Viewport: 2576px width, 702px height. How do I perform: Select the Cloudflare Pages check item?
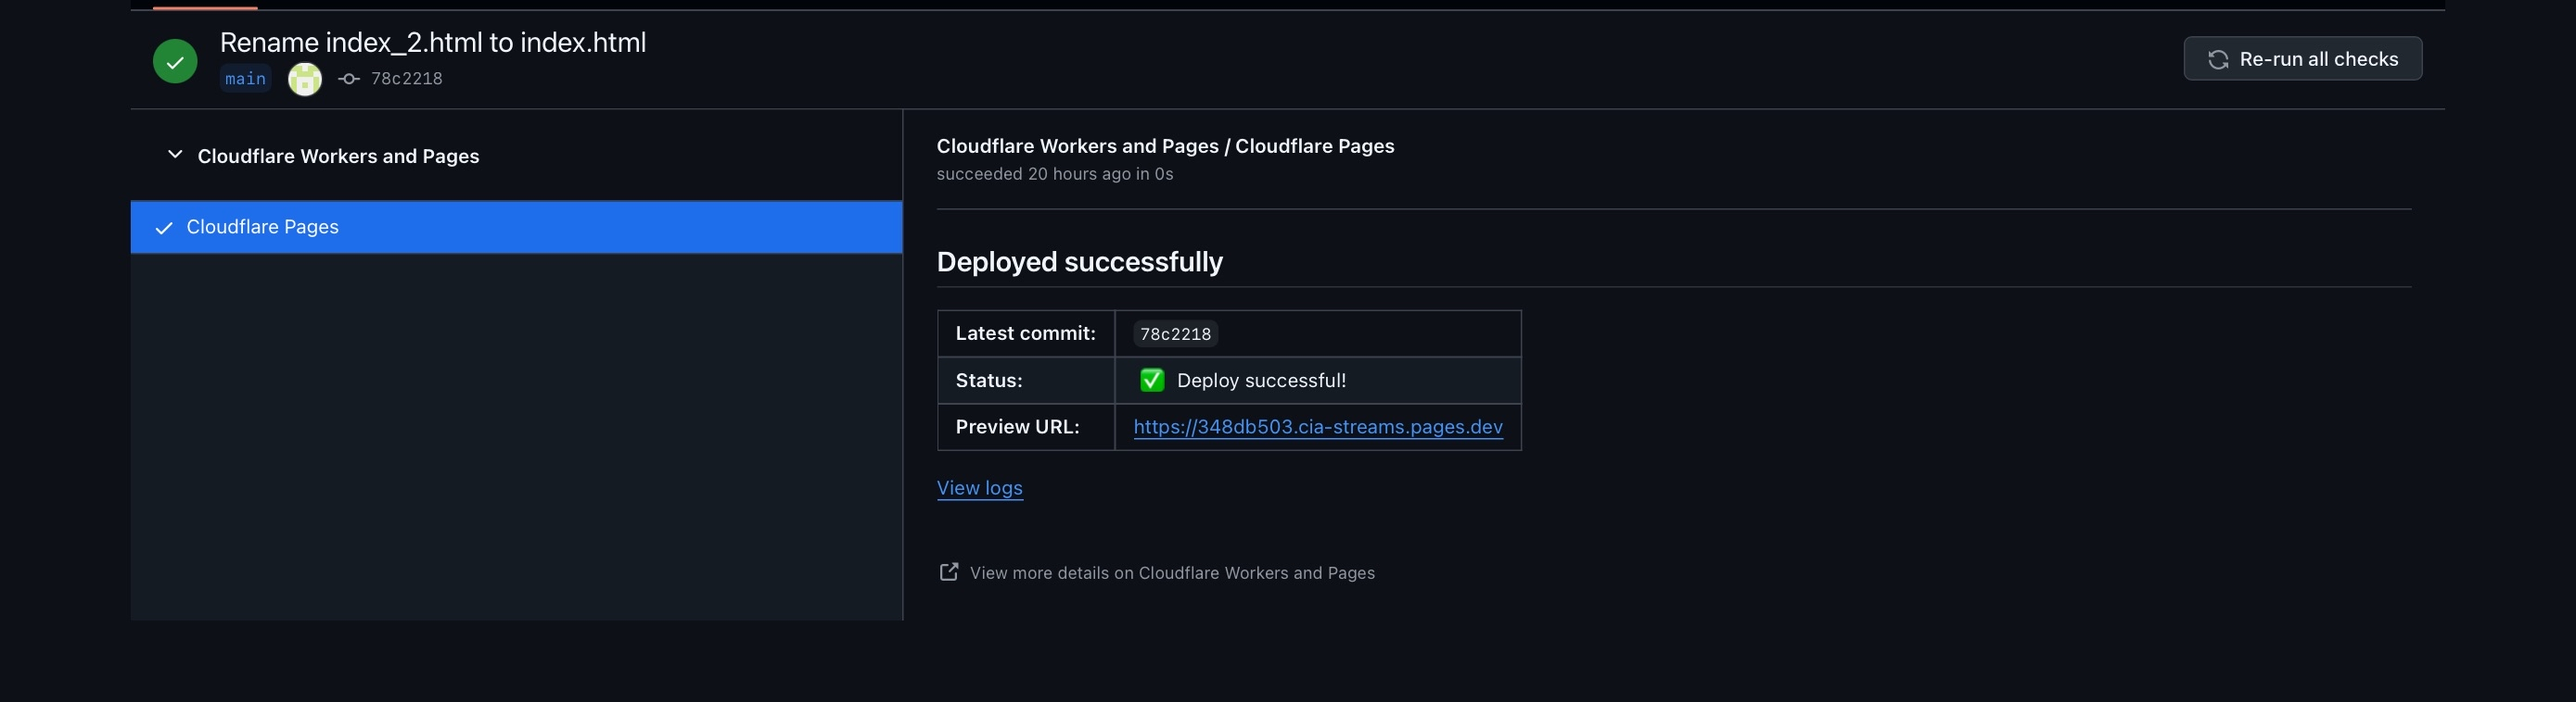[516, 228]
